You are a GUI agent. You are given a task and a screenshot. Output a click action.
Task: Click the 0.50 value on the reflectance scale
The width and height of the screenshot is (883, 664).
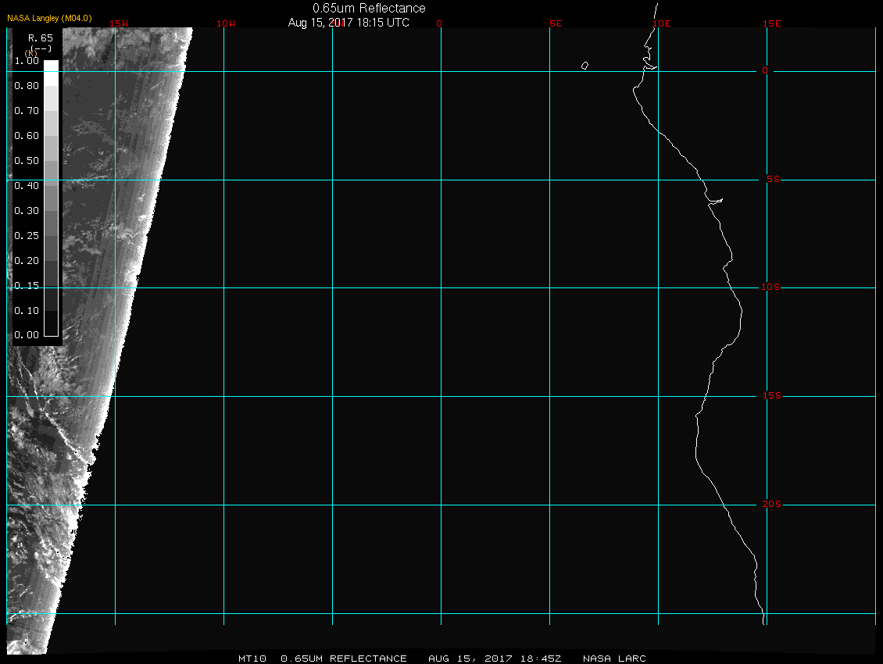click(27, 161)
